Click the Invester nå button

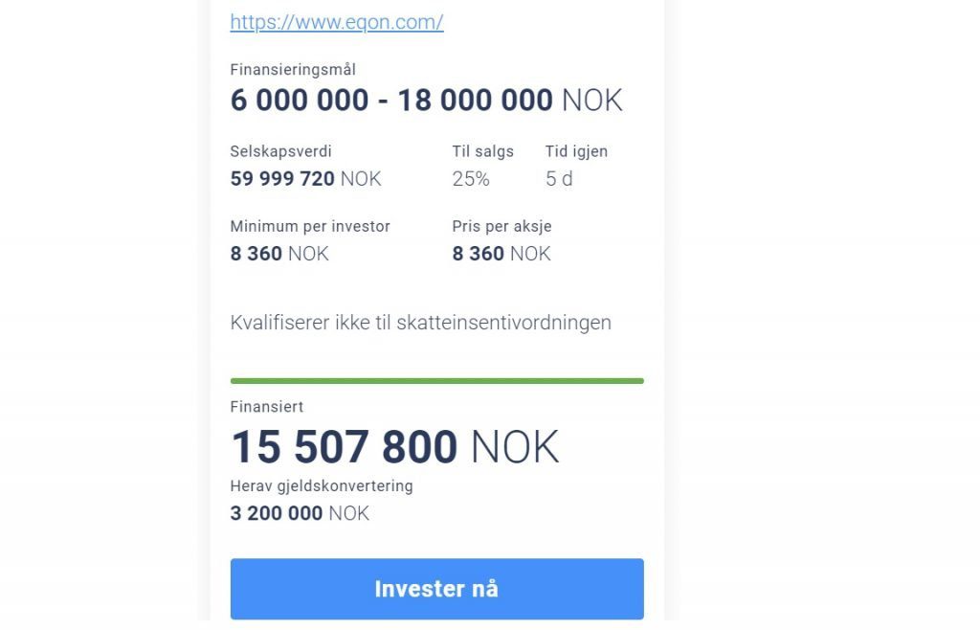[x=436, y=589]
